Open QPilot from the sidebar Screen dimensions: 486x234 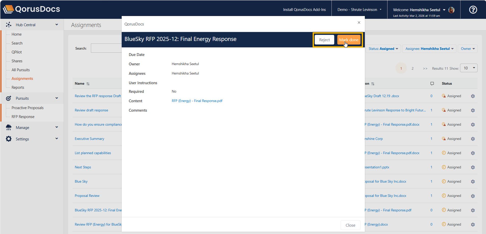17,52
